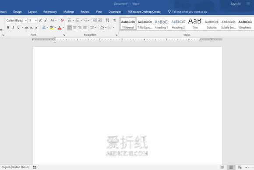Expand highlight color dropdown arrow
This screenshot has width=254, height=170.
pos(56,28)
